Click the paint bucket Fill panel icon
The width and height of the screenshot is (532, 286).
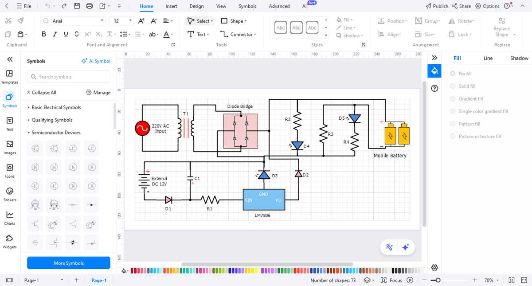(x=434, y=71)
